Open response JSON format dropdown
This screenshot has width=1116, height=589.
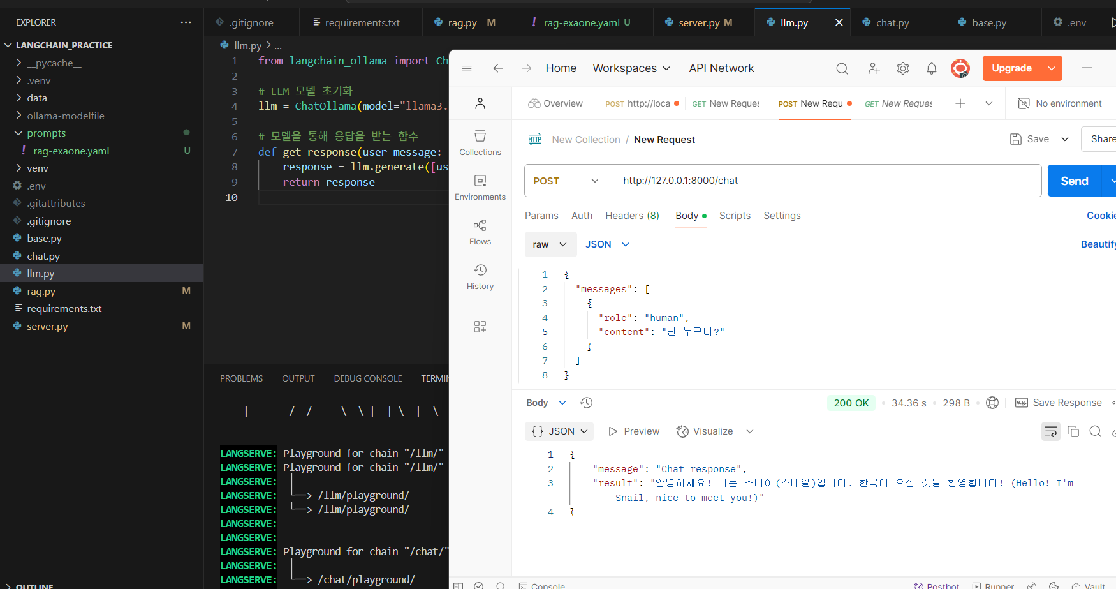click(559, 431)
